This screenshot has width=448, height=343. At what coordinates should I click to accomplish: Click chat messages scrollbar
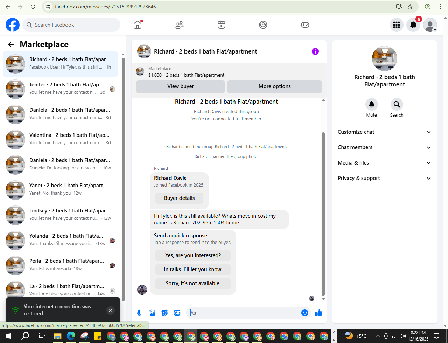coord(323,214)
